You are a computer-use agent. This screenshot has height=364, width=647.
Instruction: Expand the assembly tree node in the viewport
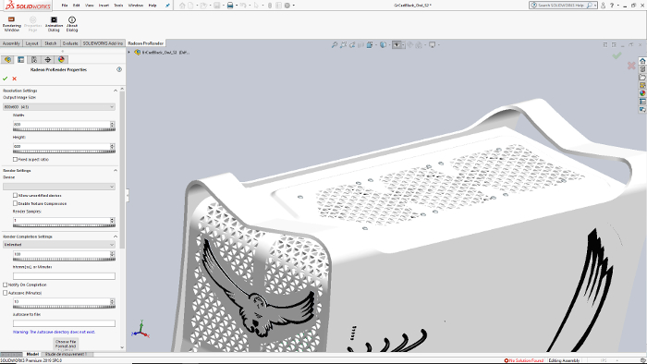point(129,53)
